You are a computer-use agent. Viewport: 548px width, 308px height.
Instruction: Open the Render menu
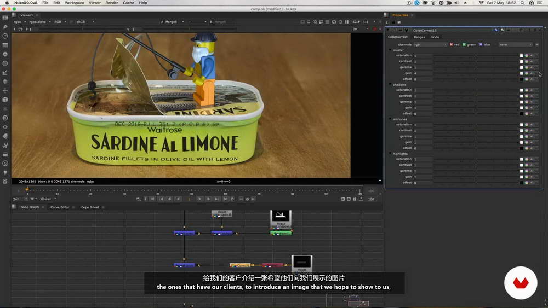[111, 3]
